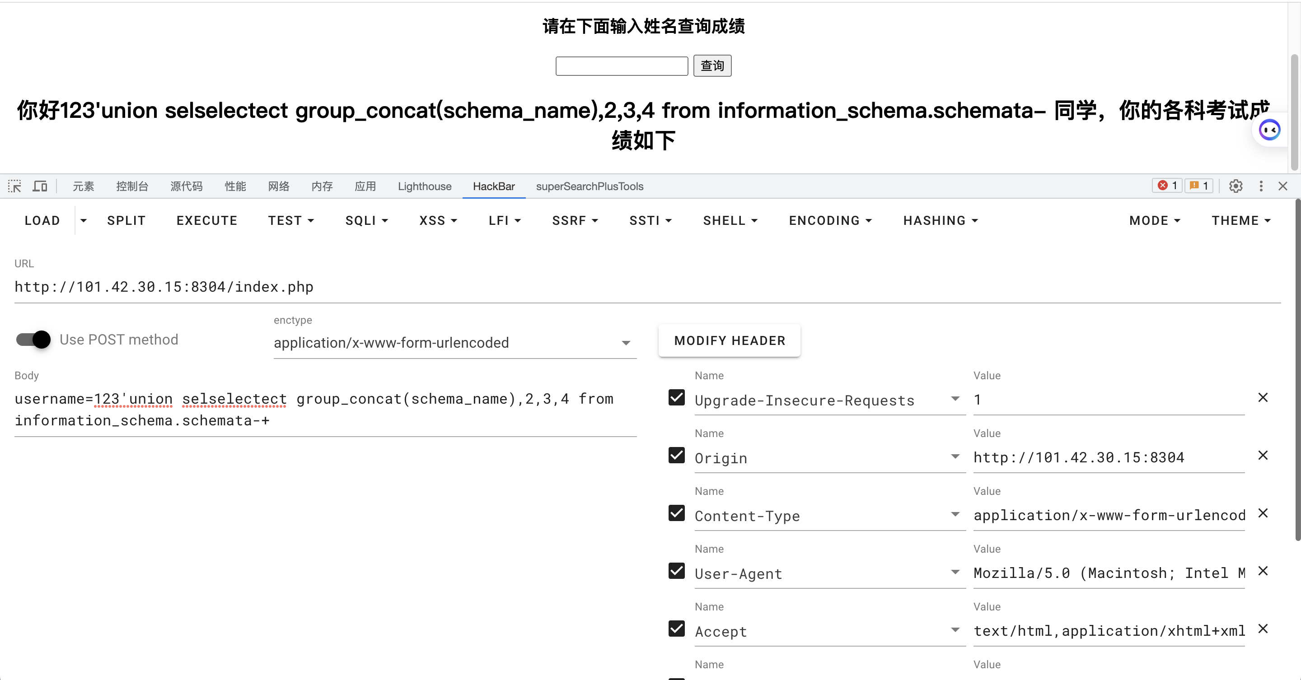Switch to the 网络 tab
Image resolution: width=1301 pixels, height=680 pixels.
pyautogui.click(x=279, y=186)
